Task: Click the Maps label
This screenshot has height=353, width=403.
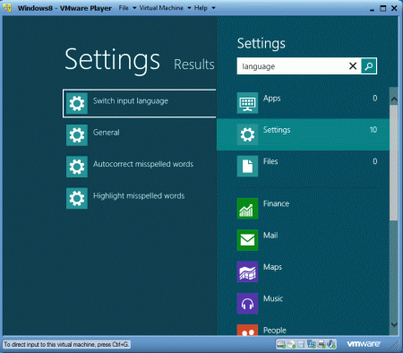Action: pos(272,267)
